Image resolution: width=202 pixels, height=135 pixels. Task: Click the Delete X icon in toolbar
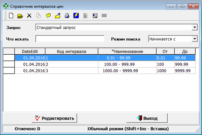29,16
